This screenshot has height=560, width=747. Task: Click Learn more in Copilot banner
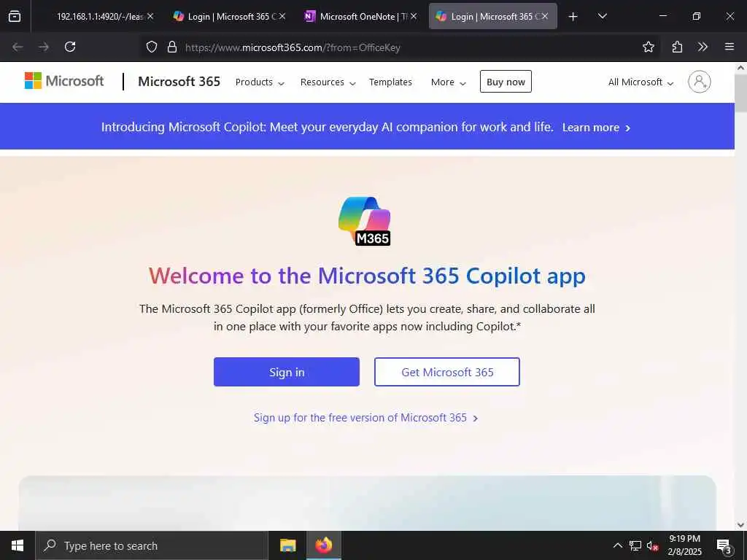coord(596,128)
